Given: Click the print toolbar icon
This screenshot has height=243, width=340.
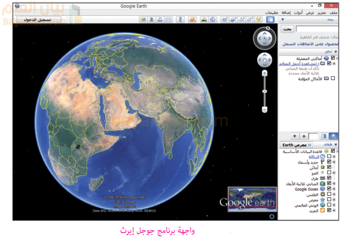Looking at the screenshot, I should coord(160,20).
